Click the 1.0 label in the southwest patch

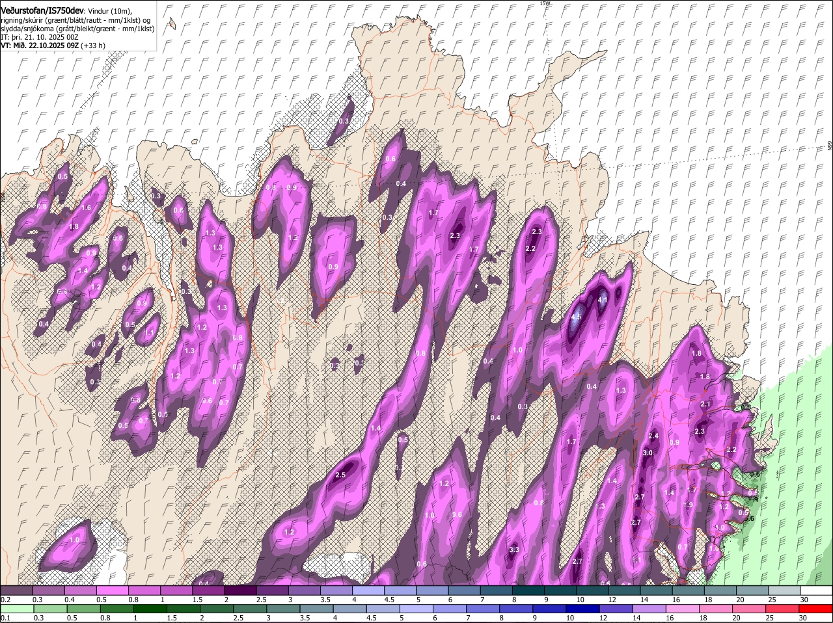[74, 540]
